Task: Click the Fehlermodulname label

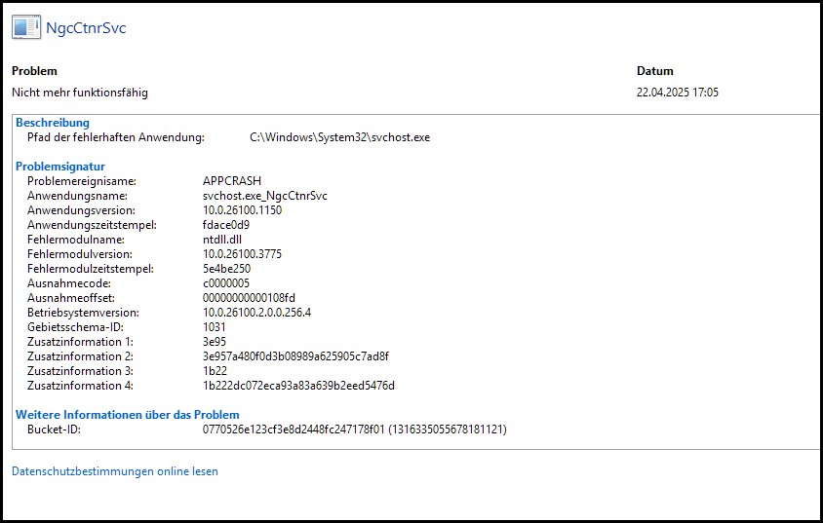Action: (x=76, y=240)
